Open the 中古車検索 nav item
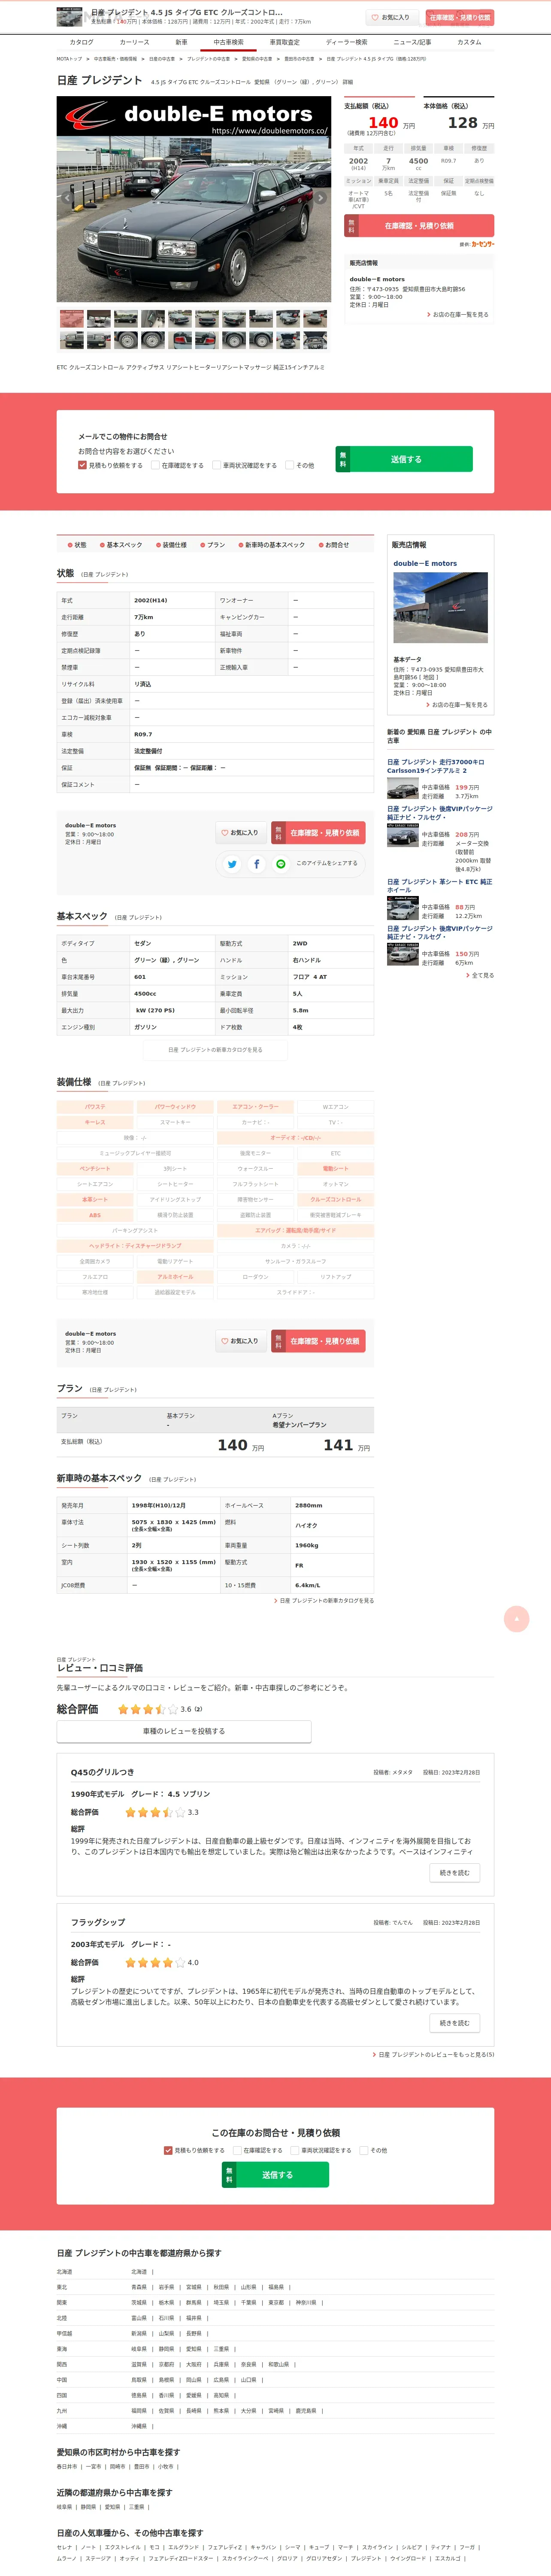 point(228,42)
